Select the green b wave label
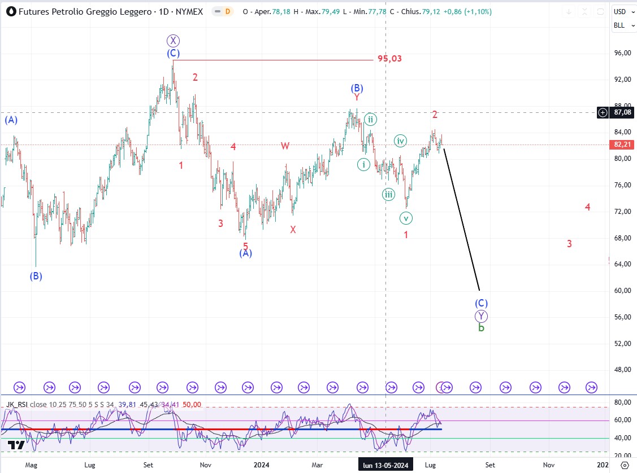 pyautogui.click(x=481, y=328)
